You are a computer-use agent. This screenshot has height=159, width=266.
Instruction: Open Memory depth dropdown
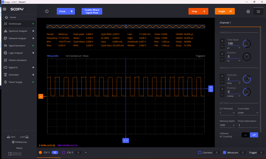227,125
